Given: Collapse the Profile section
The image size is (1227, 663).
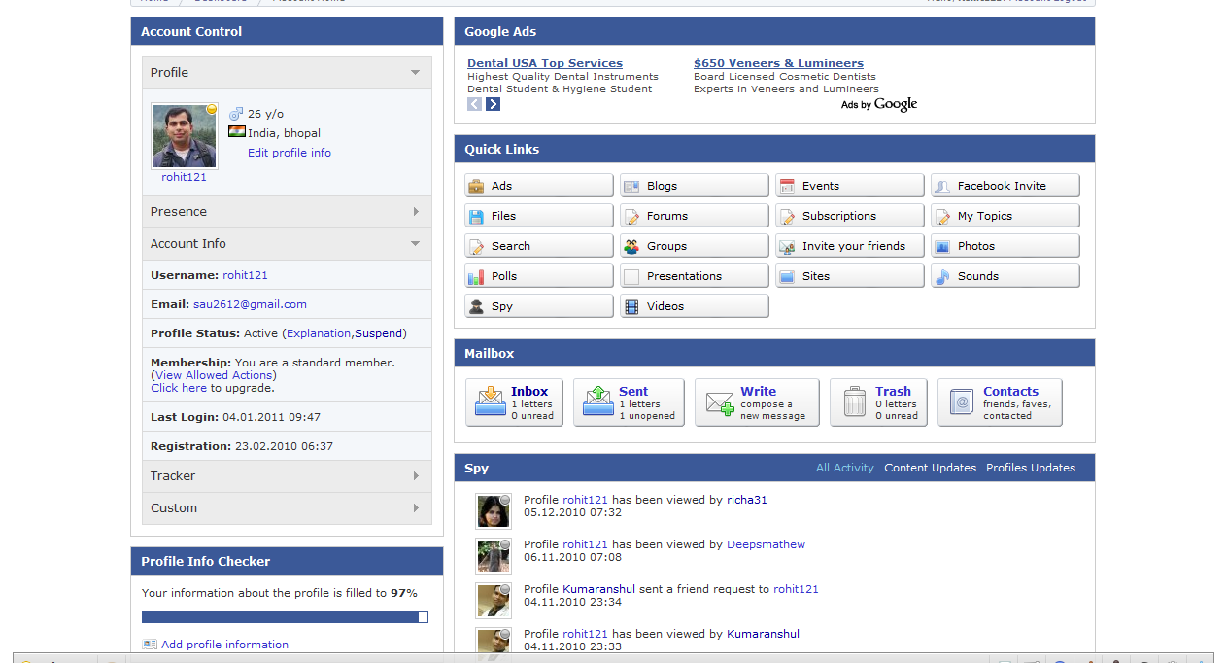Looking at the screenshot, I should click(415, 73).
